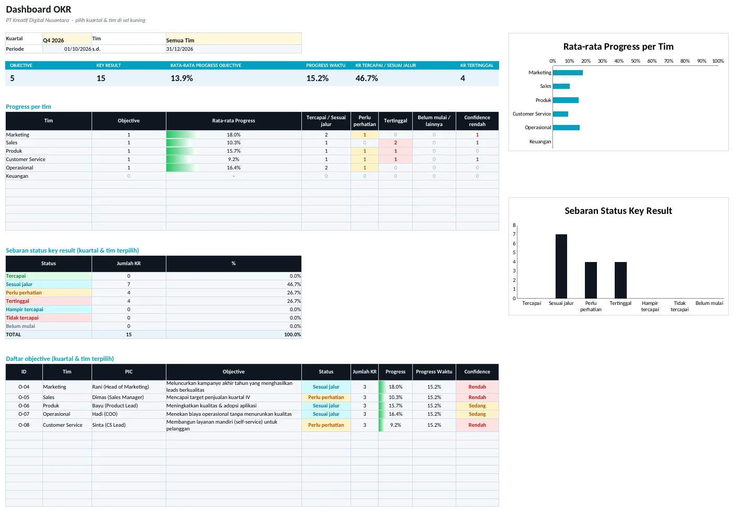Open the Tim selector showing Semua Tim
The height and width of the screenshot is (512, 734).
pyautogui.click(x=233, y=39)
